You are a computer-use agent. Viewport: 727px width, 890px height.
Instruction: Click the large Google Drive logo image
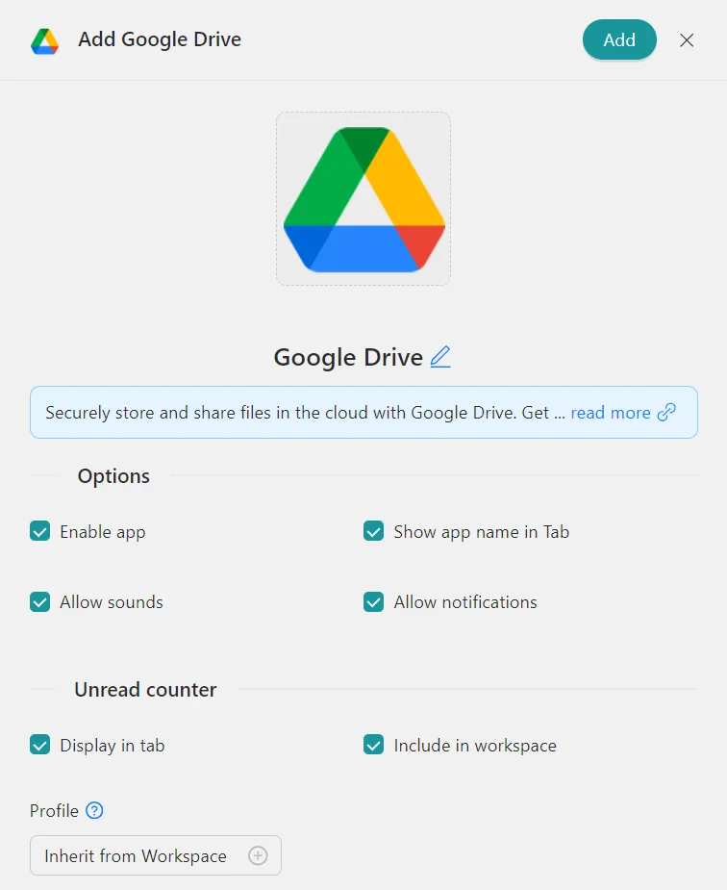click(x=363, y=199)
